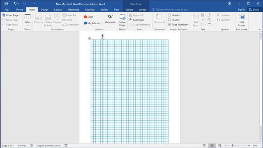Open the Page Number dropdown
This screenshot has width=263, height=148.
pyautogui.click(x=178, y=25)
